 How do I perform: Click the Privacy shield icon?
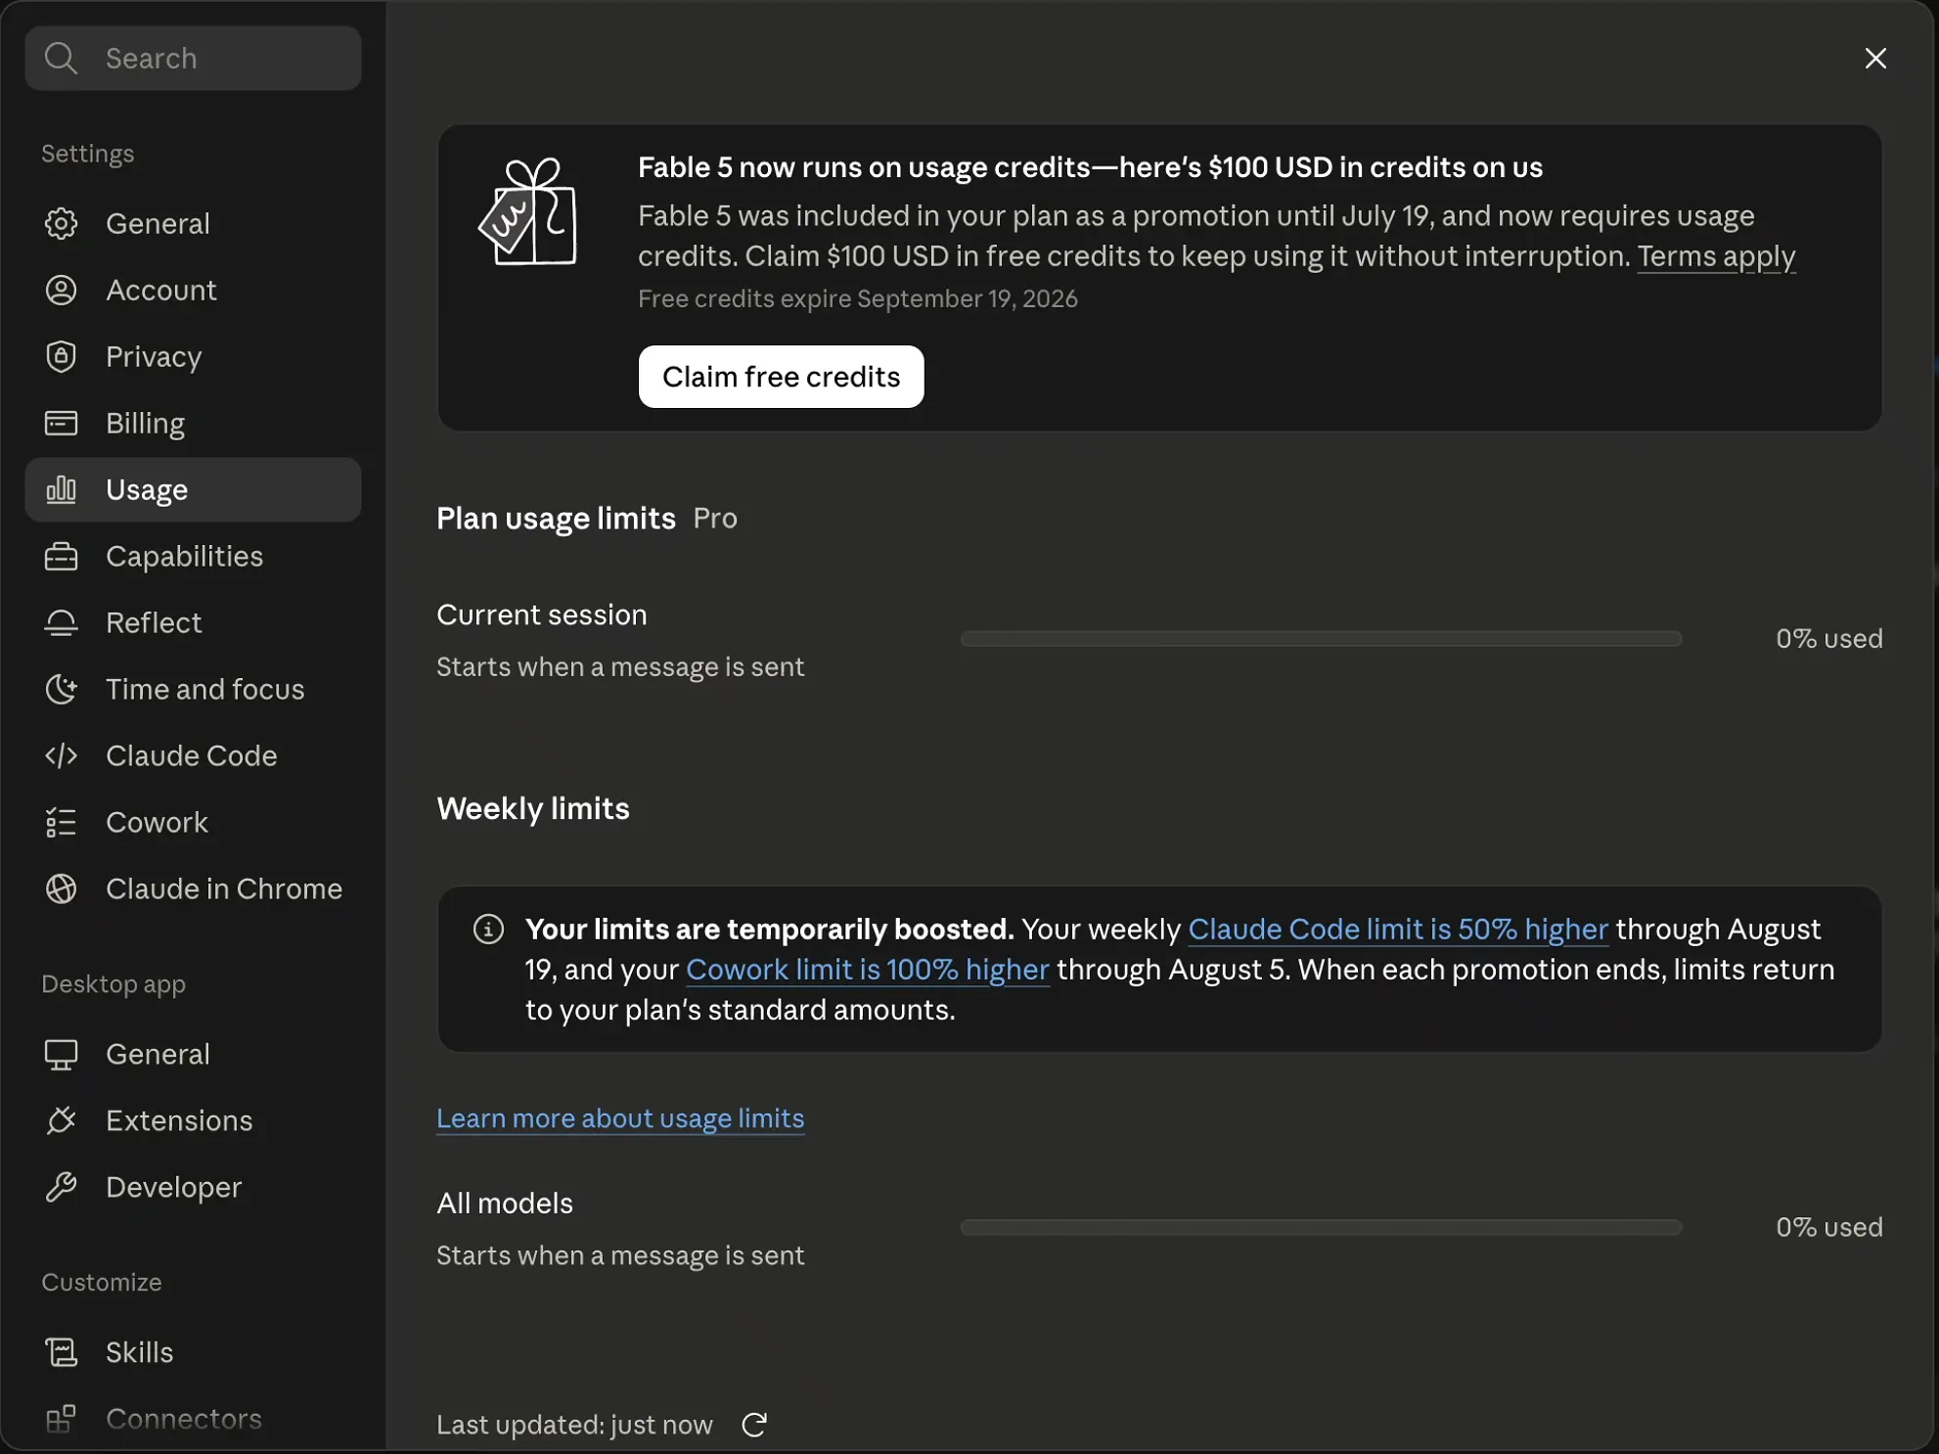pyautogui.click(x=61, y=356)
